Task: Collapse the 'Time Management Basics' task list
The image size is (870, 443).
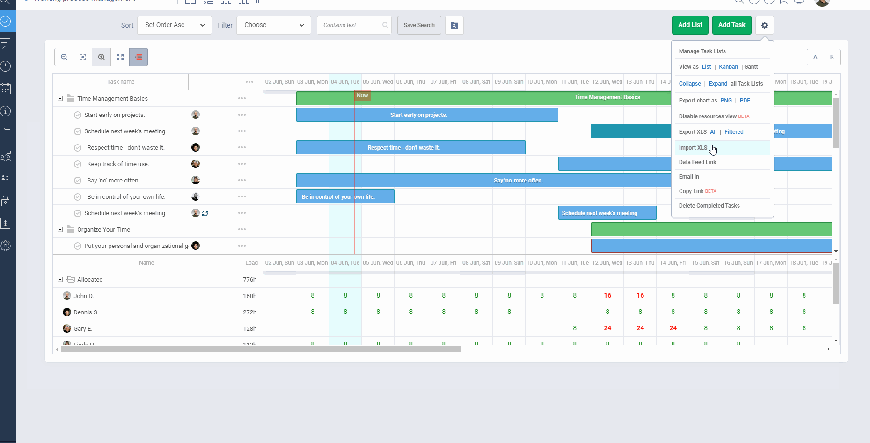Action: 60,98
